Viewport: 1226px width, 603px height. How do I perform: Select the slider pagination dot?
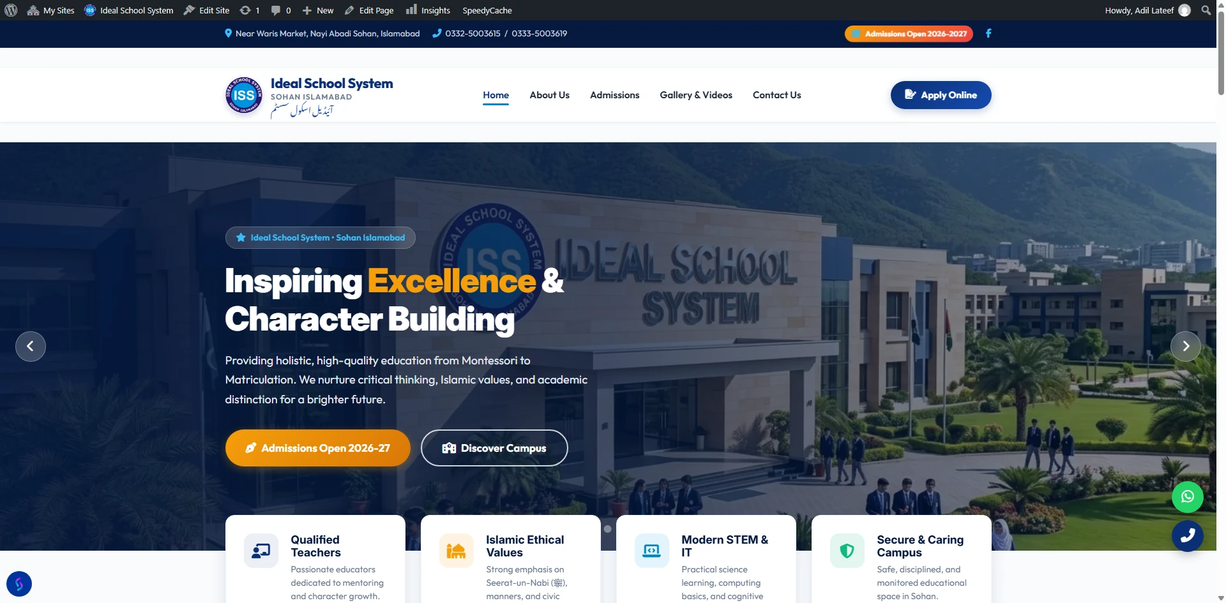608,529
